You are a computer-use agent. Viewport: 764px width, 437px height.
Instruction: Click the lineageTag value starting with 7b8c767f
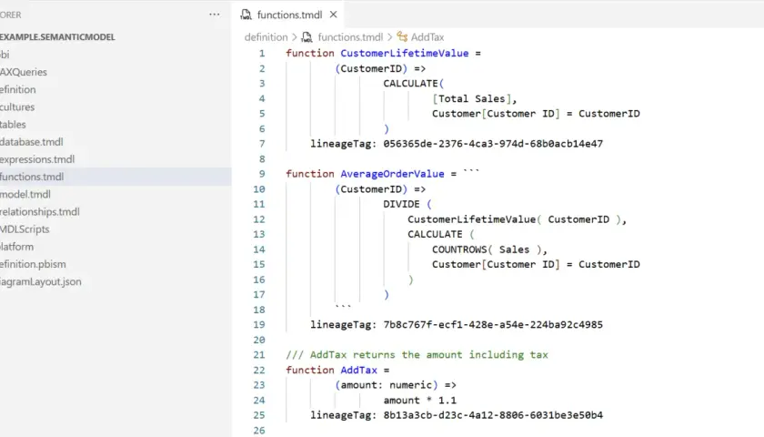coord(493,325)
